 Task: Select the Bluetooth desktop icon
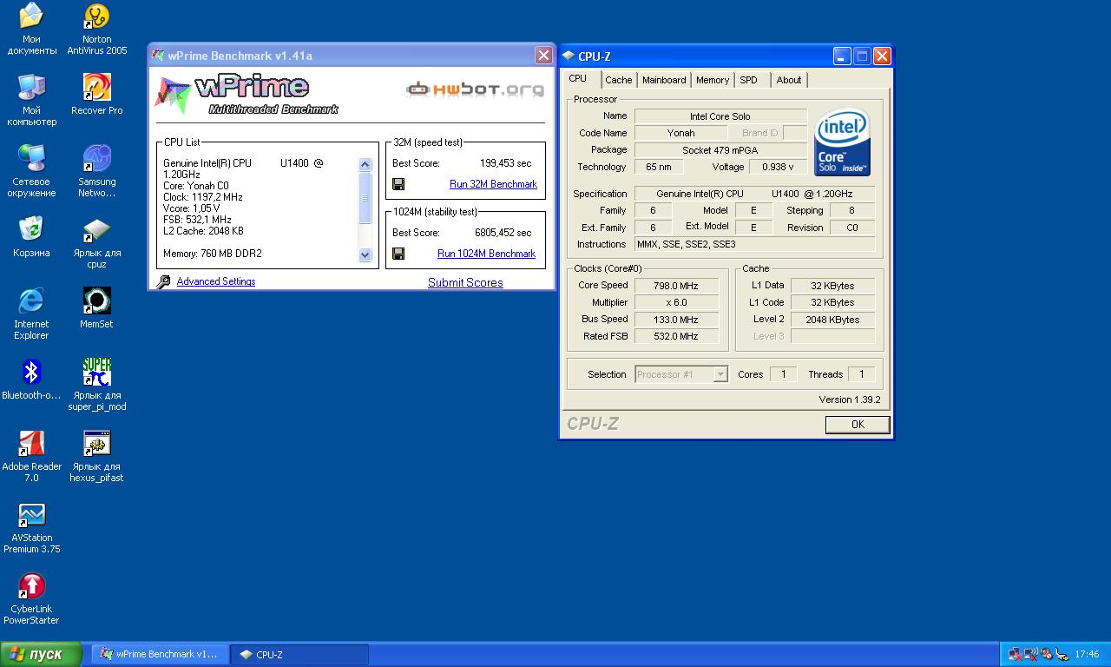[31, 379]
